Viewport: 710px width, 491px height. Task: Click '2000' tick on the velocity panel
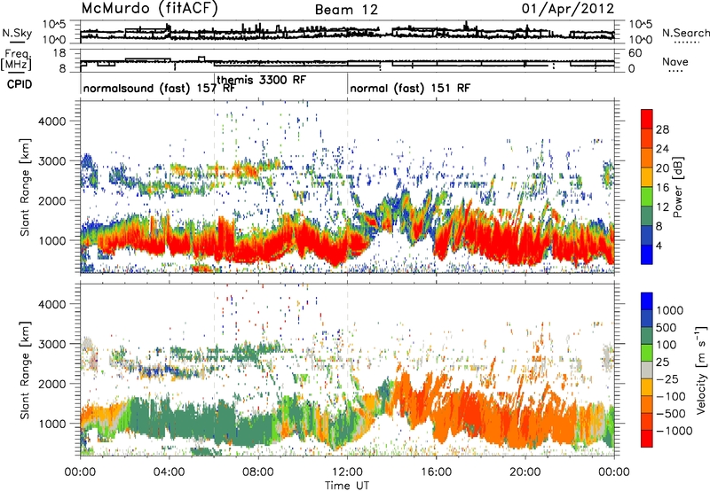tap(51, 384)
